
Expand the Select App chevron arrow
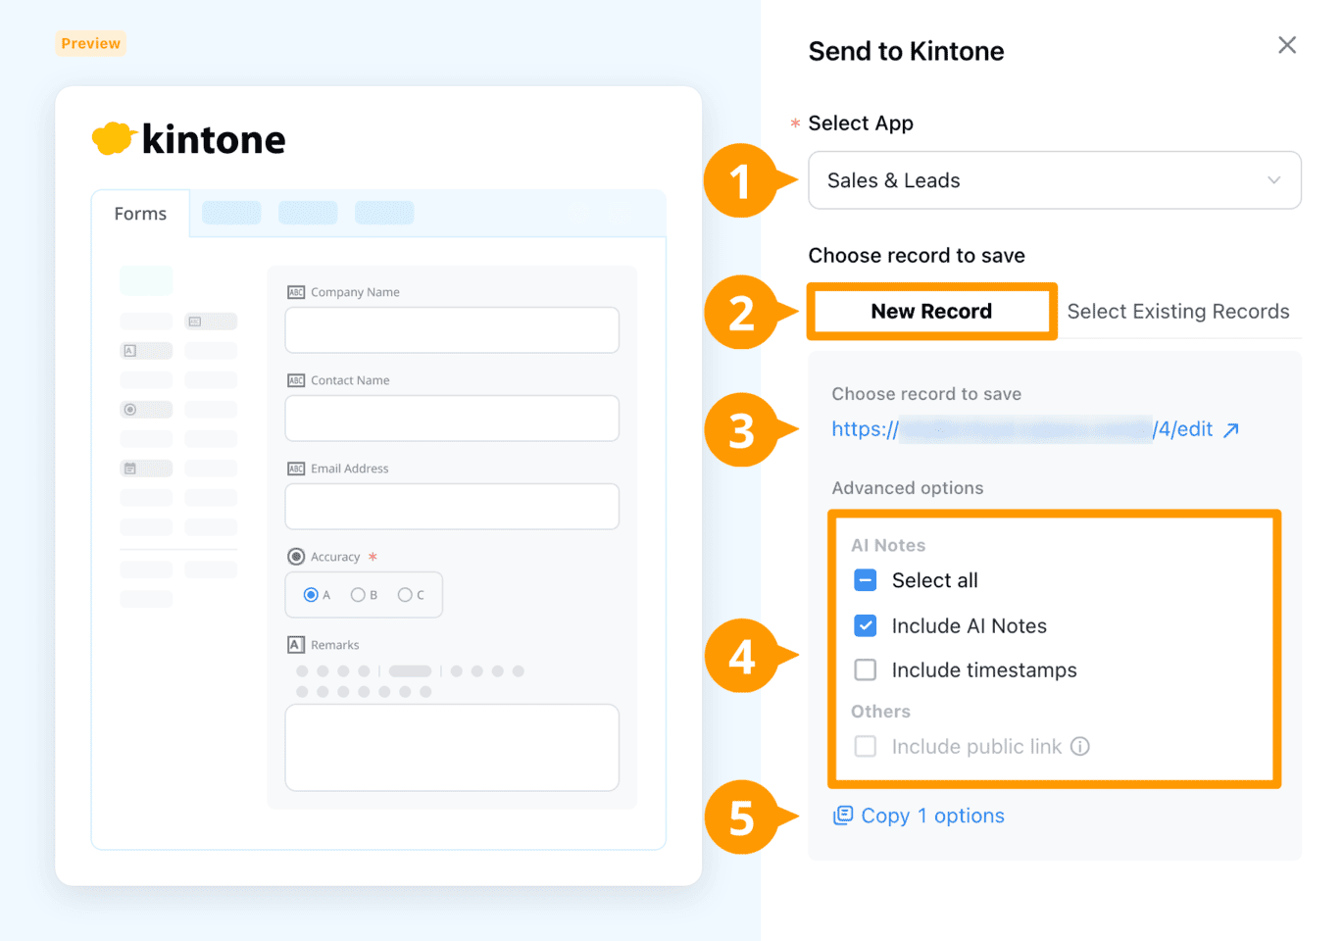(1273, 180)
